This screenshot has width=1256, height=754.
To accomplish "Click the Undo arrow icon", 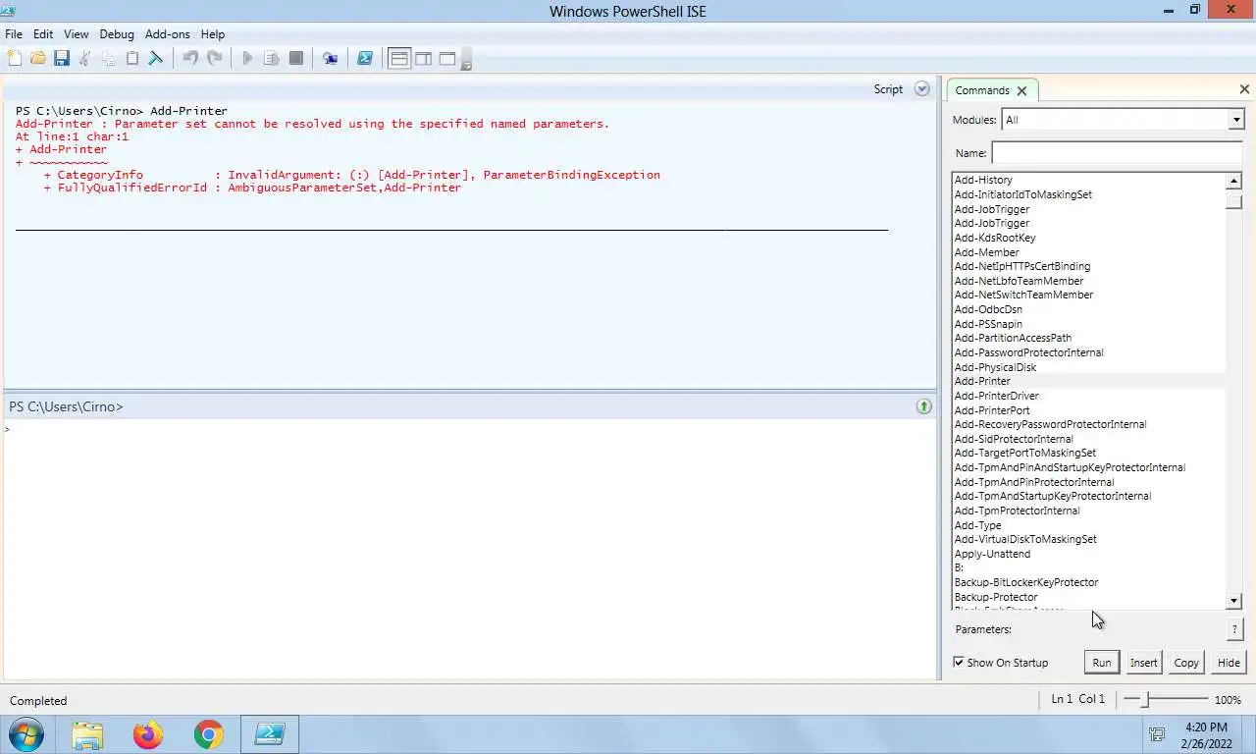I will (x=190, y=59).
